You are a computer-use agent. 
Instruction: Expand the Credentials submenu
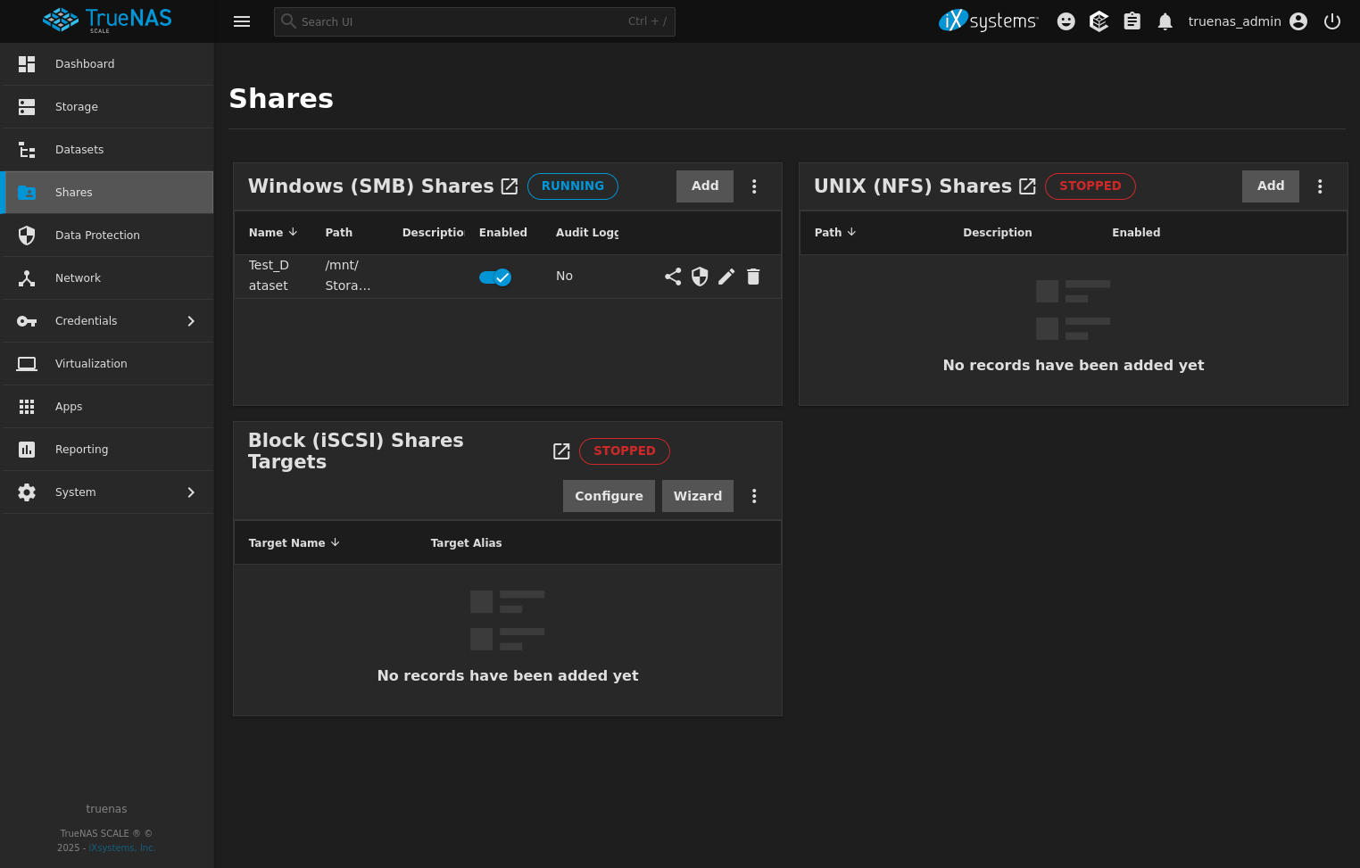click(190, 321)
